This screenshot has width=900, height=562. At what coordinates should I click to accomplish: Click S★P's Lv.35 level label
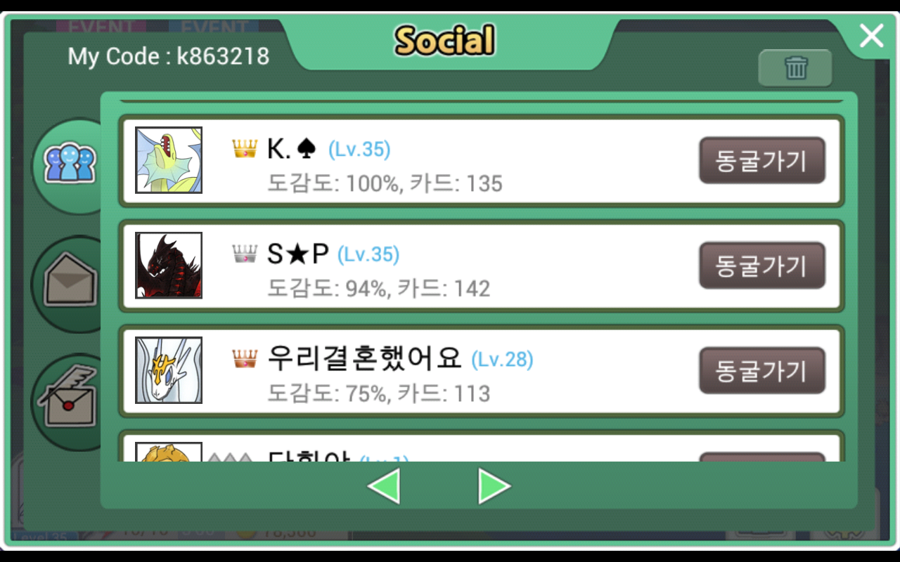(368, 254)
